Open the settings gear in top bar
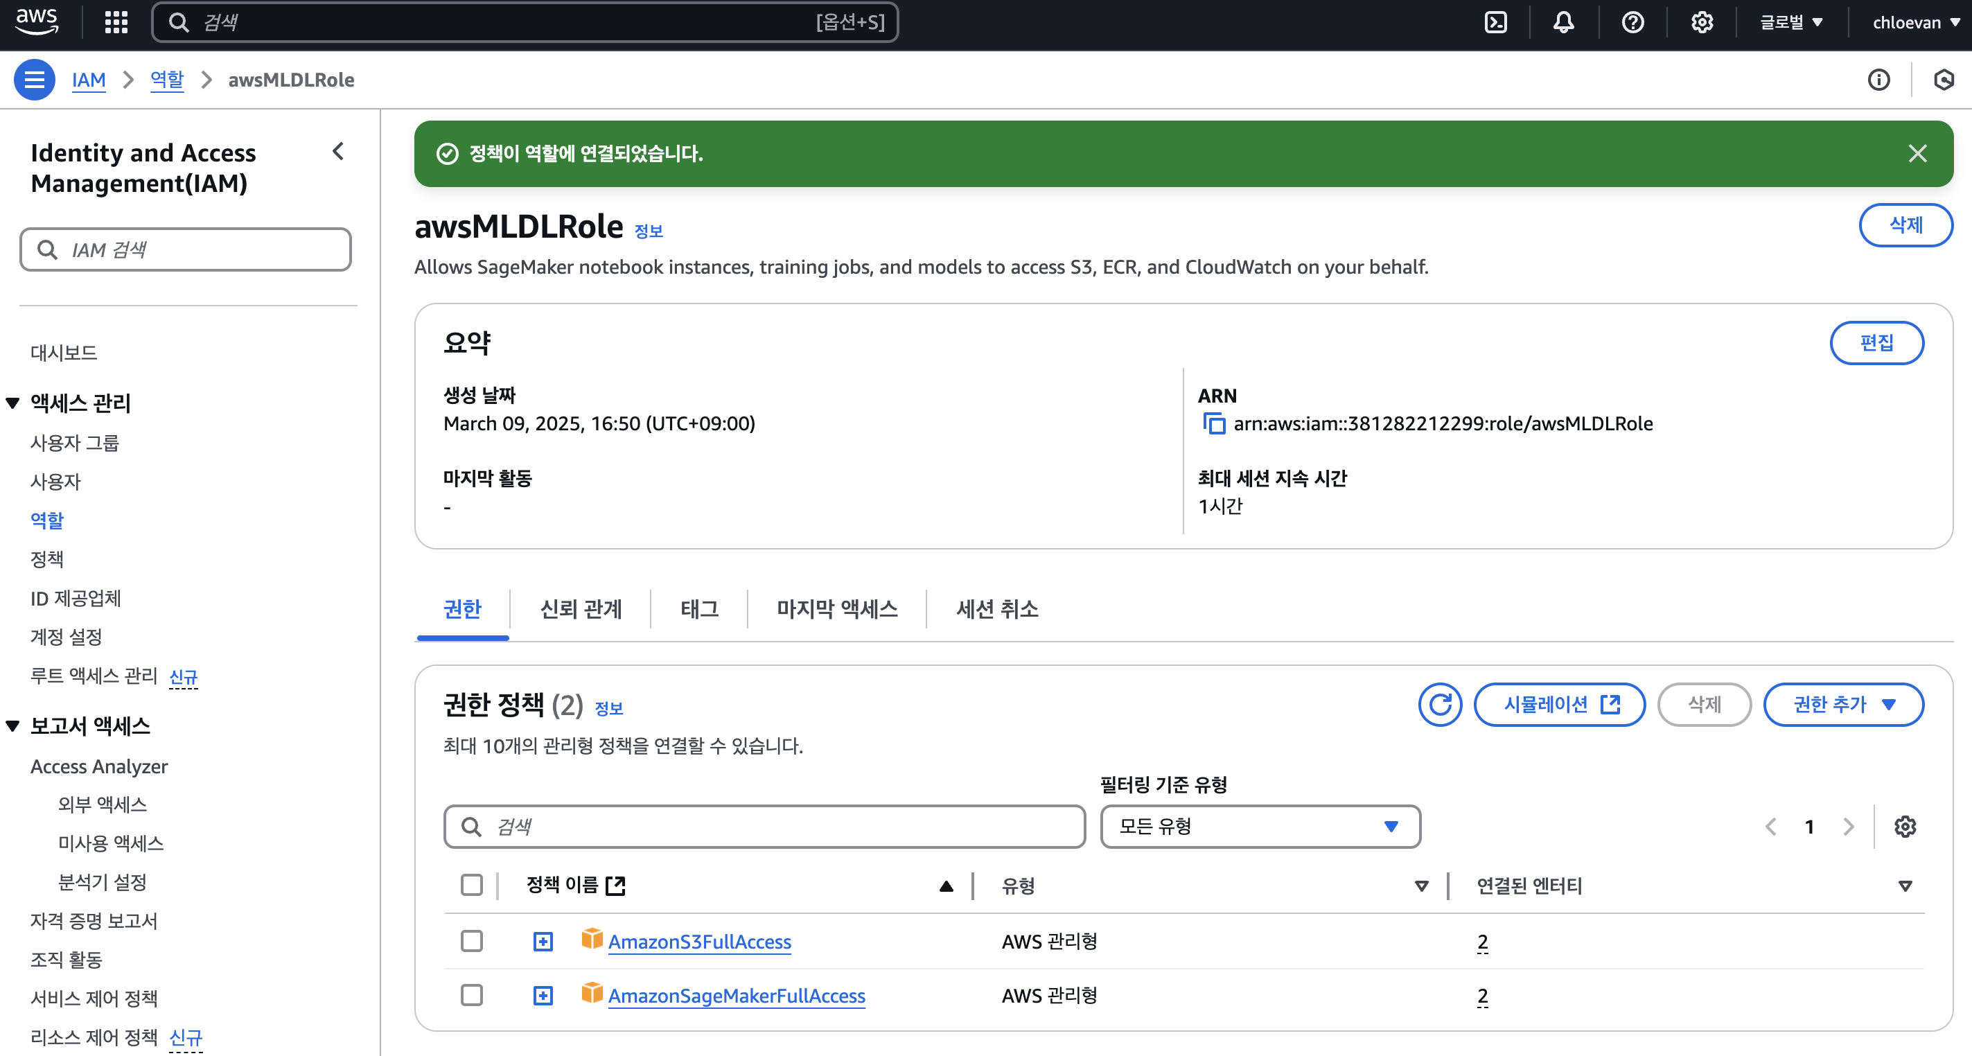The width and height of the screenshot is (1972, 1056). click(1701, 22)
